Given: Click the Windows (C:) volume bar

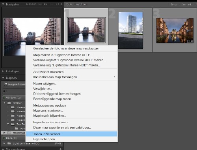Looking at the screenshot, I should [x=14, y=98].
